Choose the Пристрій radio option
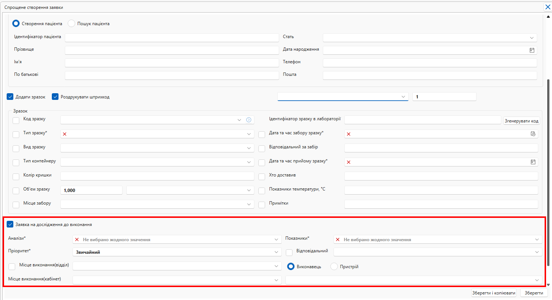Screen dimensions: 552x300 point(334,267)
